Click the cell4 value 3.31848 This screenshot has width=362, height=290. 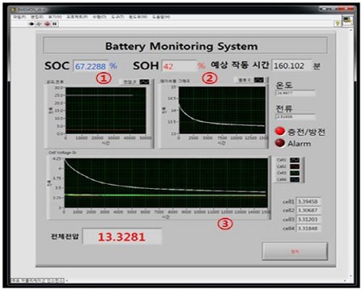[308, 228]
